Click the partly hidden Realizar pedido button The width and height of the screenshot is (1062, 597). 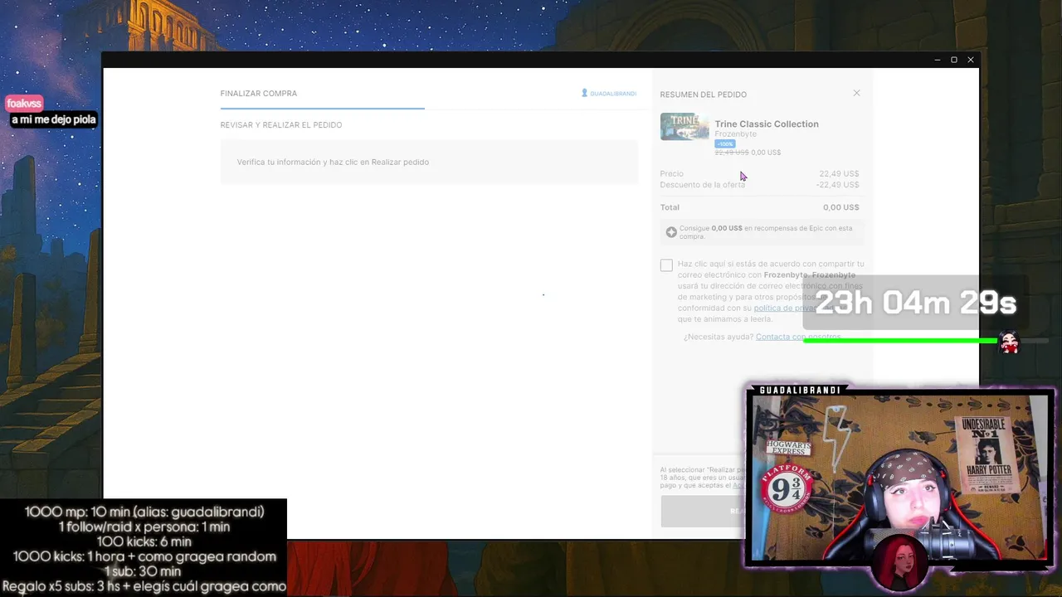(704, 512)
